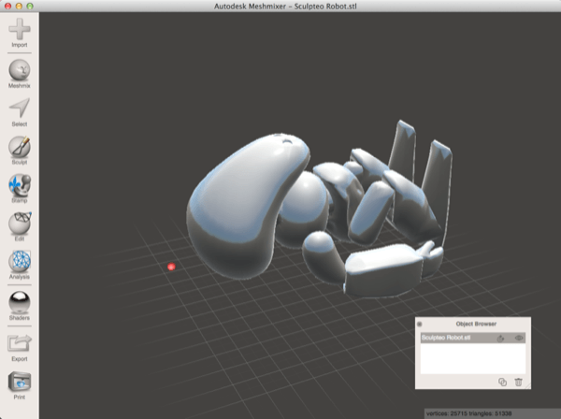Image resolution: width=561 pixels, height=419 pixels.
Task: Click the object lock icon for Sculpteo Robot.stl
Action: 500,339
